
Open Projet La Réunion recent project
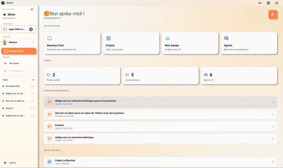click(x=161, y=162)
